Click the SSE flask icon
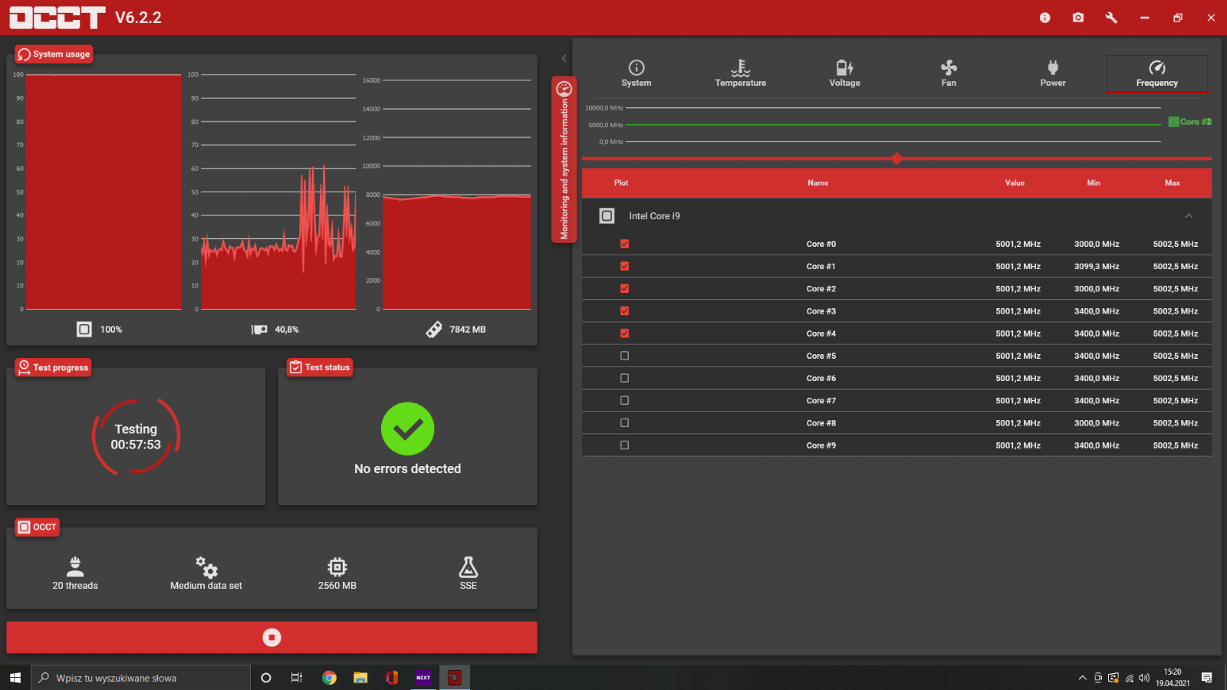 tap(469, 567)
